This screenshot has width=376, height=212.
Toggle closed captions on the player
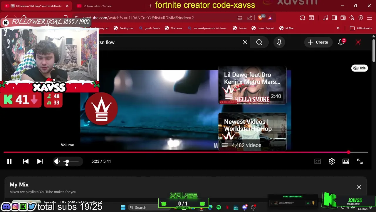[318, 161]
